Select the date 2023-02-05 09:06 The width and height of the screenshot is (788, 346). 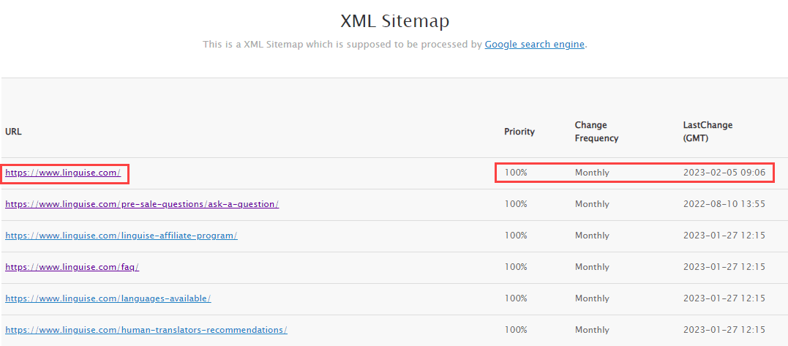click(724, 173)
